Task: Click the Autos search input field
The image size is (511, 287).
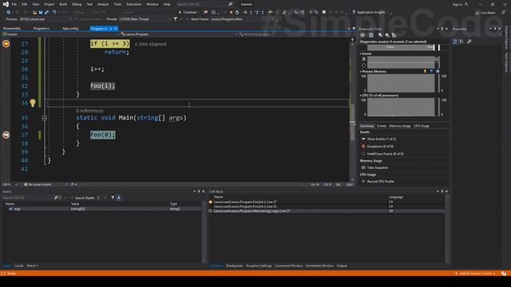Action: [x=28, y=198]
